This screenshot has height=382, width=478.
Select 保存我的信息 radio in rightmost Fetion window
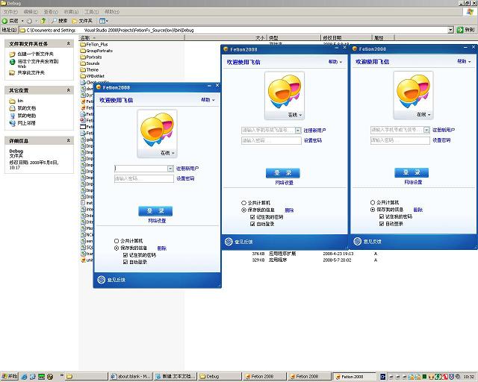tap(373, 210)
